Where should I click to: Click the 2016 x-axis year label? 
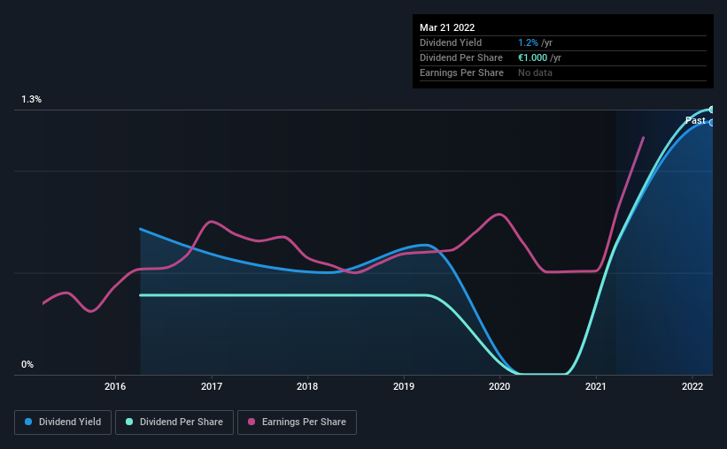115,386
